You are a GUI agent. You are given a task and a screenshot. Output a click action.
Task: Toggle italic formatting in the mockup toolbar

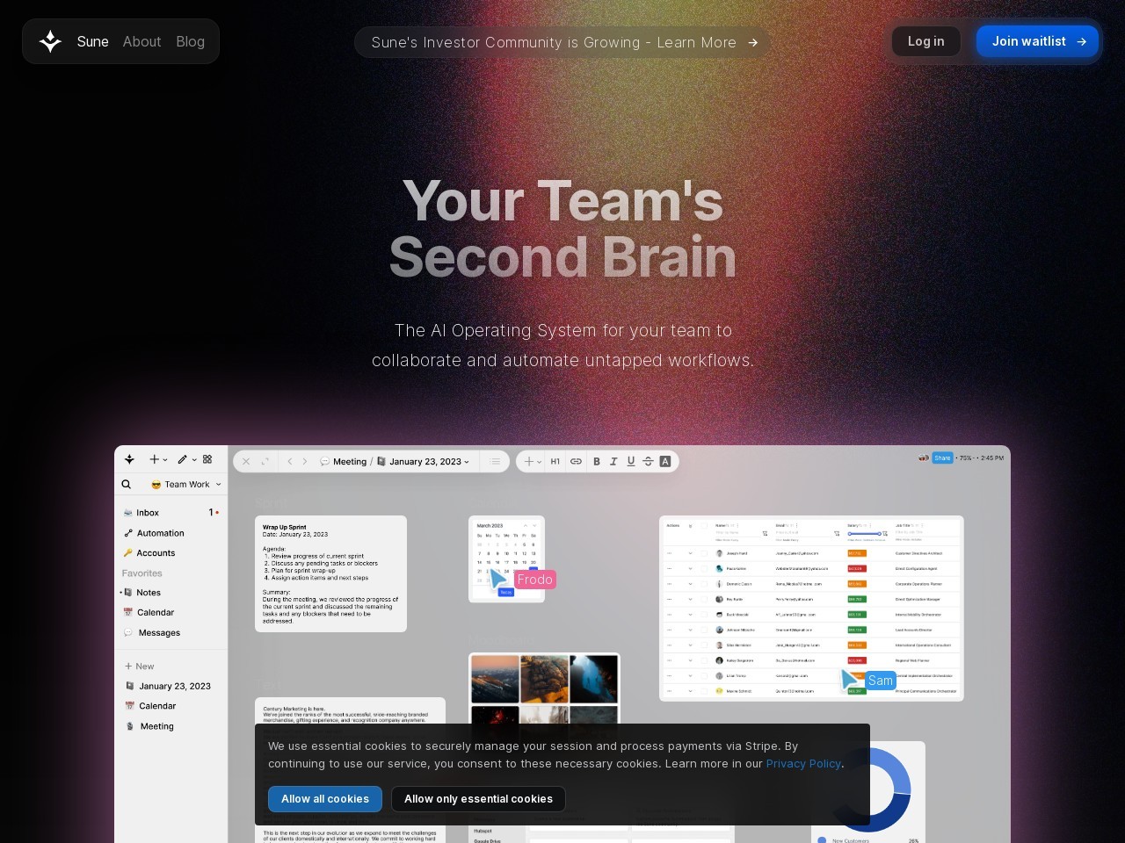click(613, 461)
